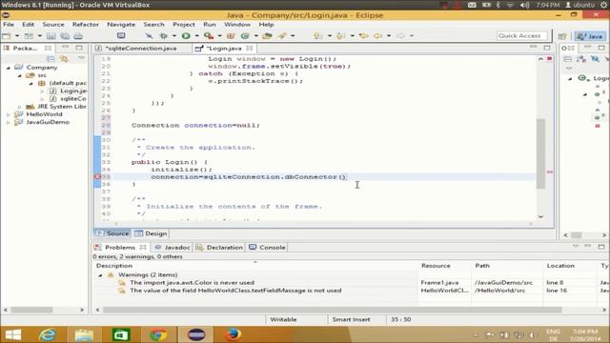Screen dimensions: 610x343
Task: Open the Source menu
Action: click(x=53, y=24)
